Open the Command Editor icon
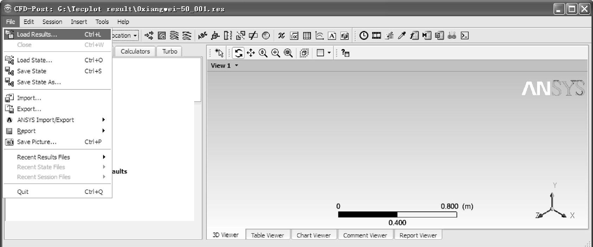The image size is (593, 247). (x=465, y=36)
